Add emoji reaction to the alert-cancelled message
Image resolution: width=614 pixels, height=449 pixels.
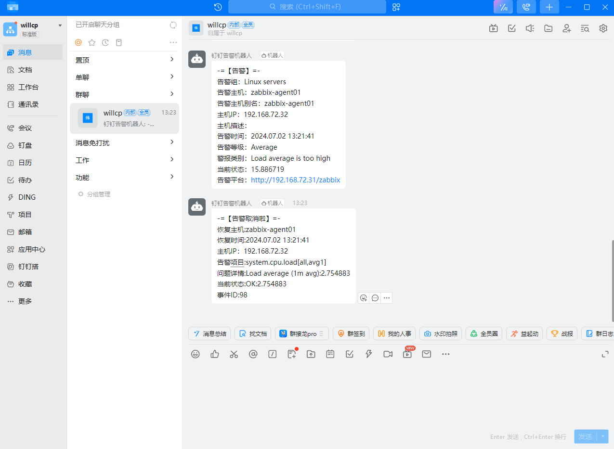364,298
